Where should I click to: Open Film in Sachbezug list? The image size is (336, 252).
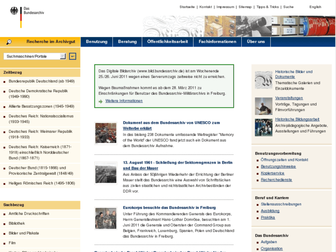pyautogui.click(x=12, y=243)
